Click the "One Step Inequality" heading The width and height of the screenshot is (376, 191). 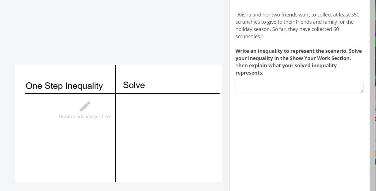[64, 86]
